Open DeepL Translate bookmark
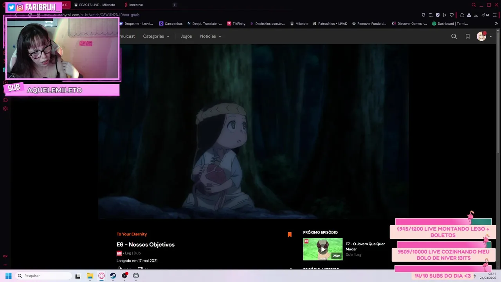The image size is (501, 282). (x=204, y=23)
